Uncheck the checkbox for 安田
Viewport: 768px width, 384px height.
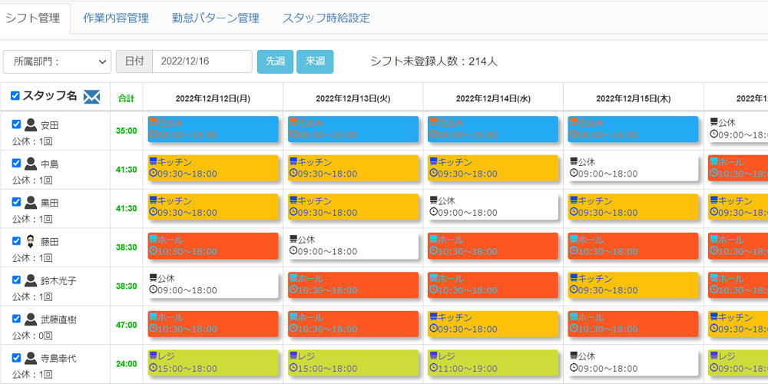(x=16, y=124)
